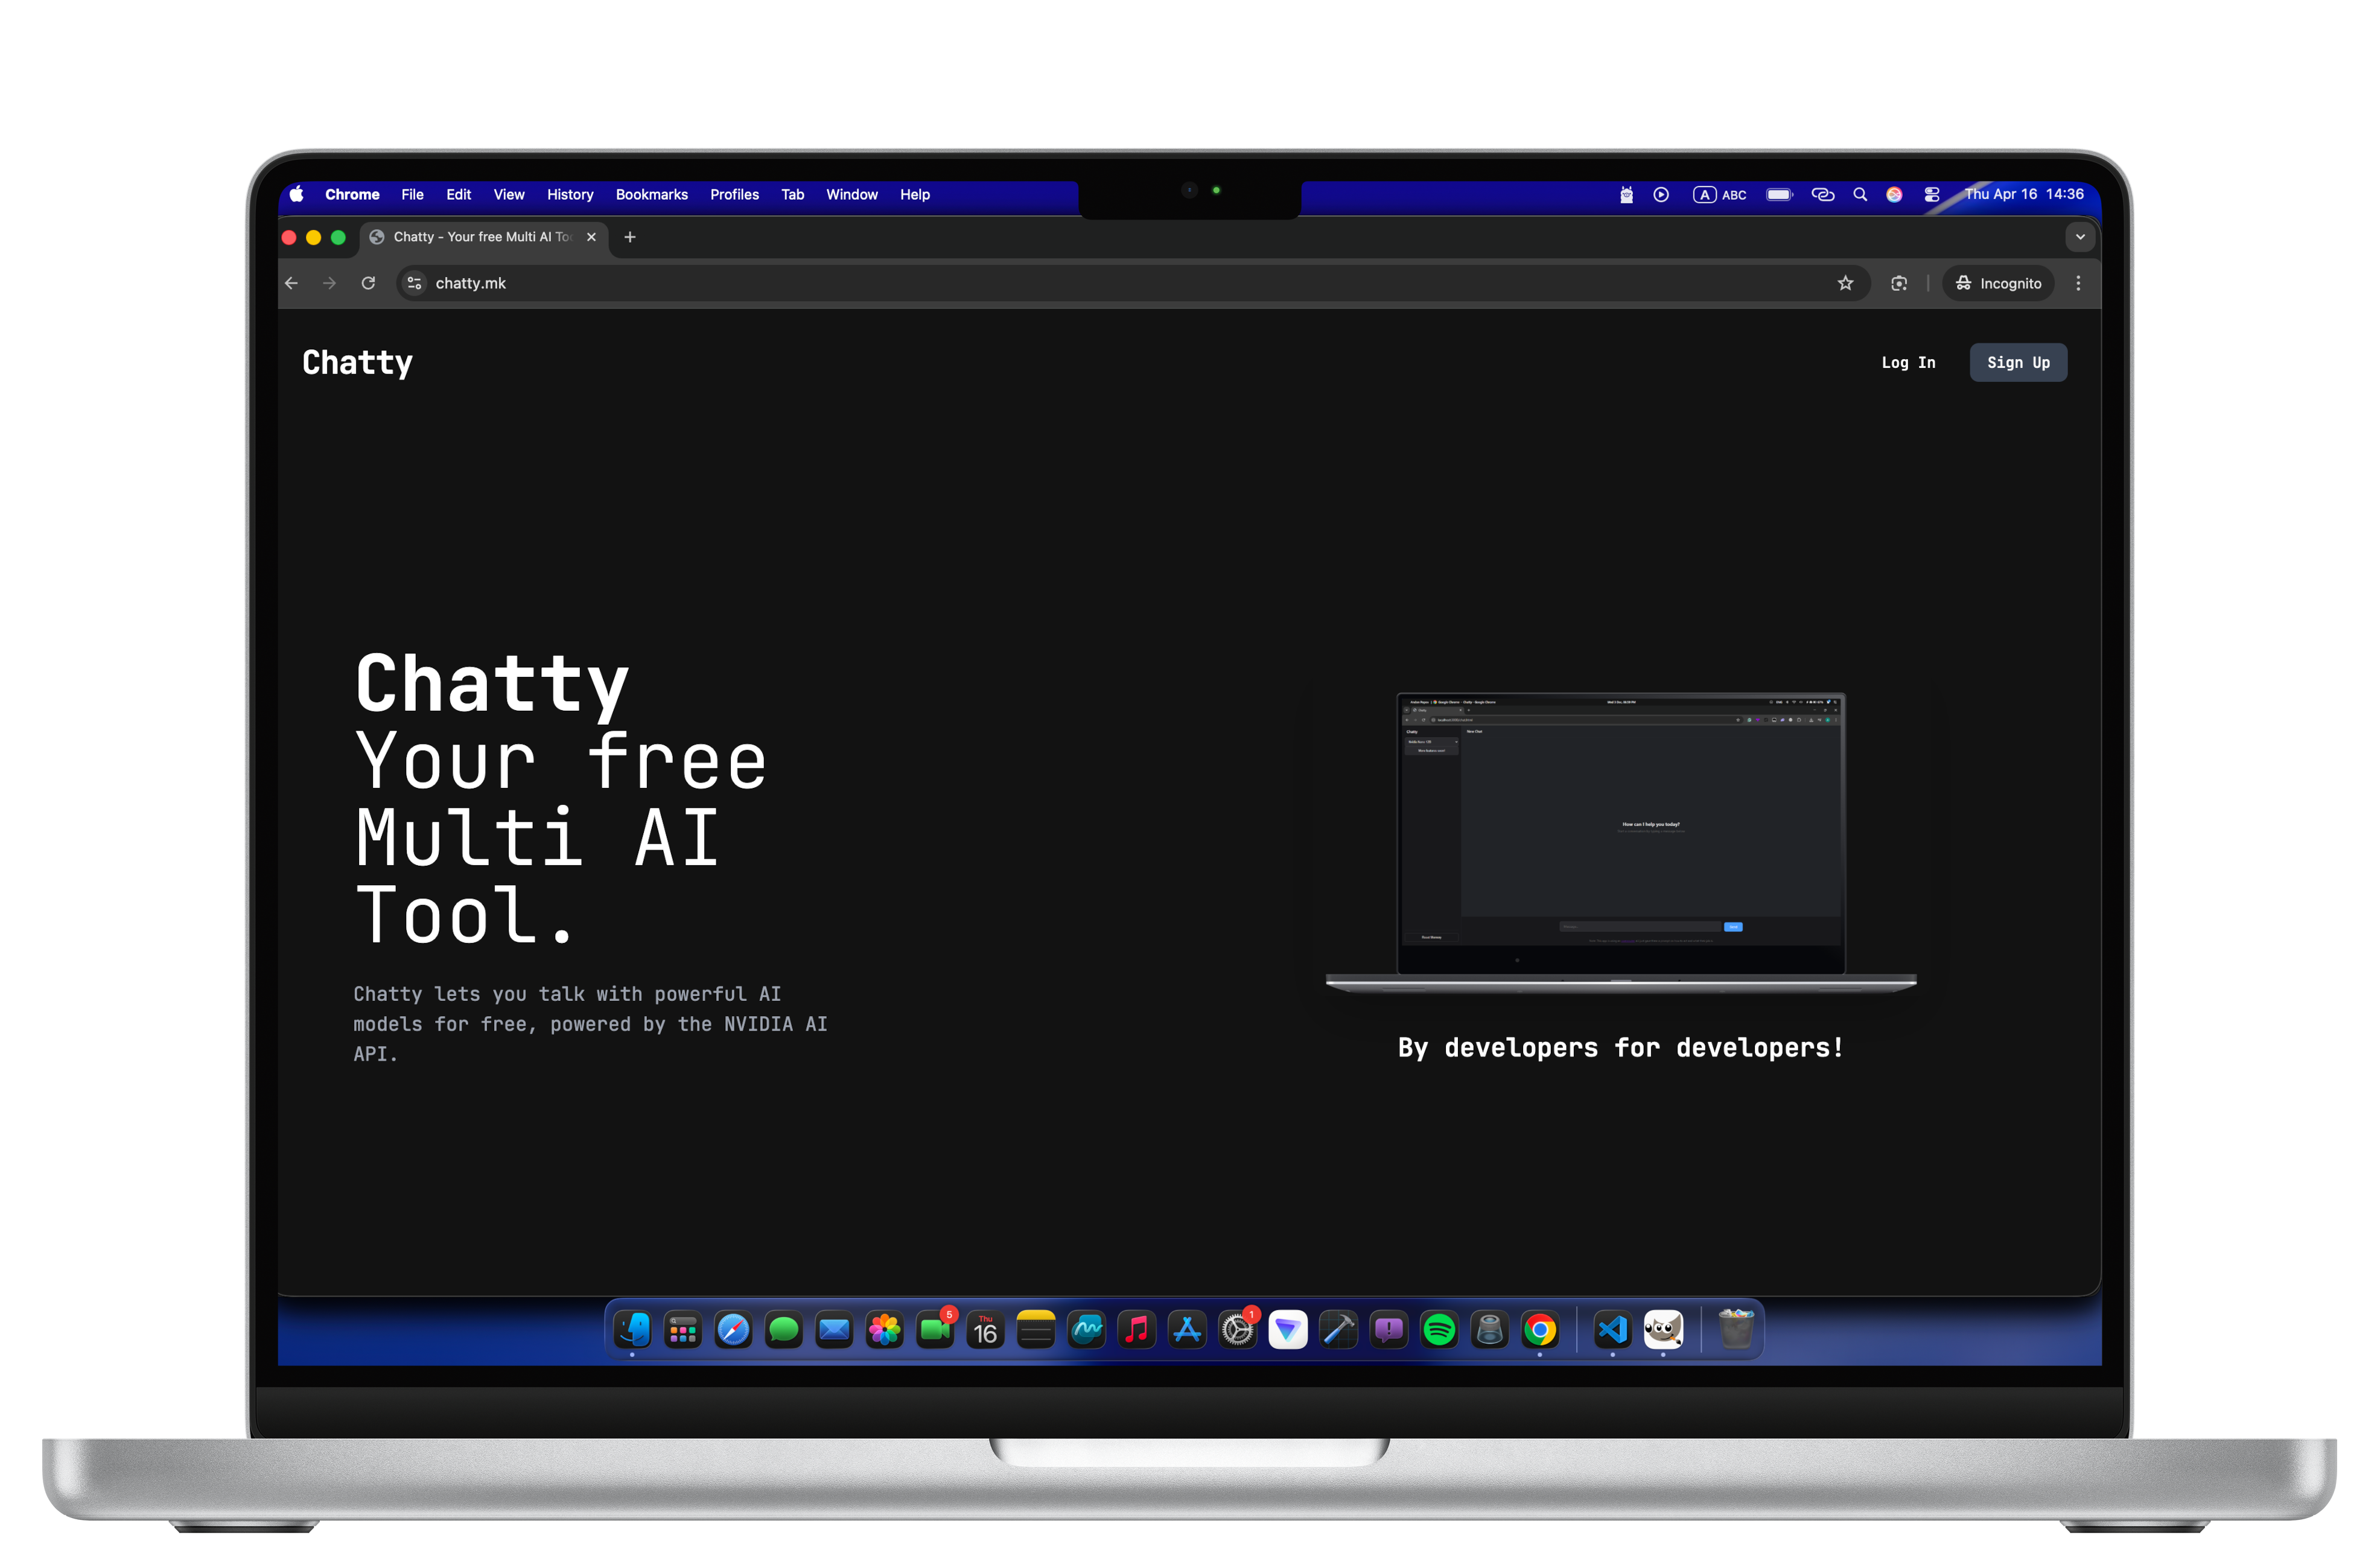Open the Bookmarks menu
The width and height of the screenshot is (2380, 1547).
pyautogui.click(x=651, y=194)
